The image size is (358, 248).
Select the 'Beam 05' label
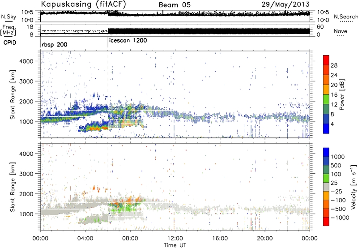[175, 5]
